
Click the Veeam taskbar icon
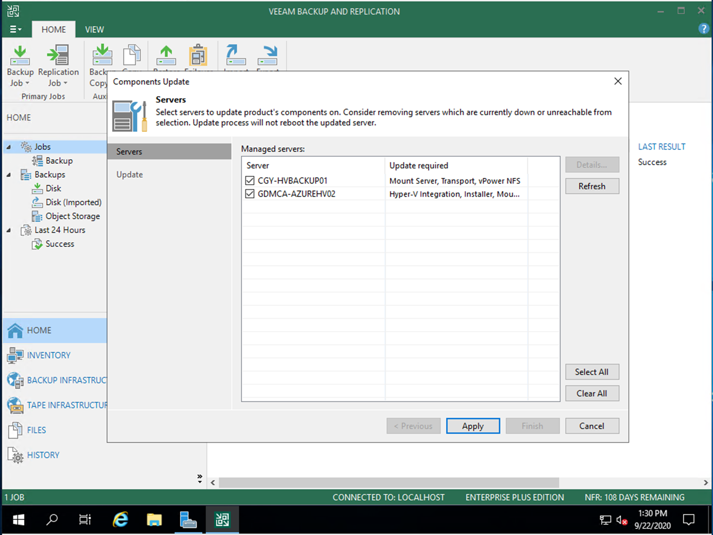[x=222, y=520]
